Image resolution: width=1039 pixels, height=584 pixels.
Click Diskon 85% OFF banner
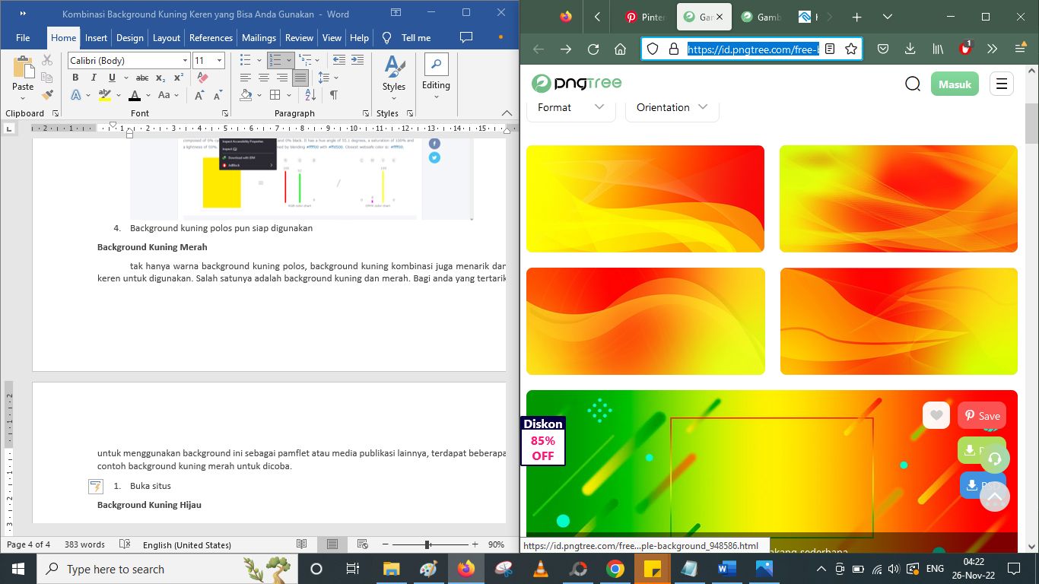click(x=543, y=441)
